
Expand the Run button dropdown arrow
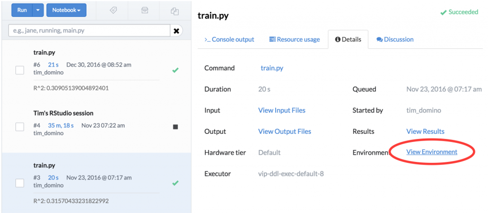(38, 10)
